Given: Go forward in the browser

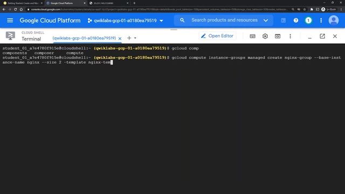Looking at the screenshot, I should 10,10.
